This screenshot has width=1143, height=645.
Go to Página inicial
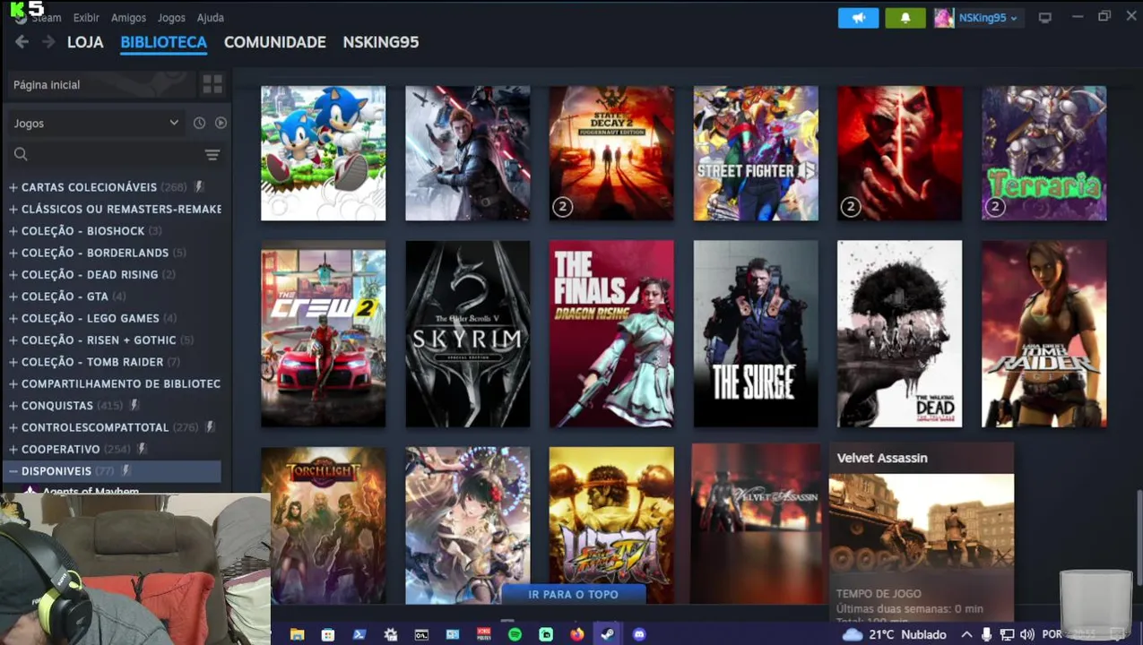tap(100, 84)
